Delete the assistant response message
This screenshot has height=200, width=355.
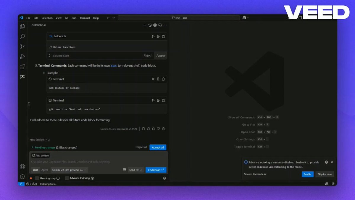click(x=164, y=129)
